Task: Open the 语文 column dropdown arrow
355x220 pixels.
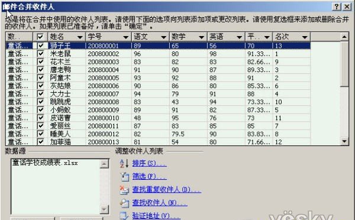Action: pos(164,37)
